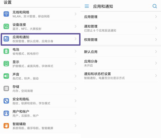Viewport: 161px width, 138px height.
Task: Click the users and accounts icon
Action: point(6,113)
